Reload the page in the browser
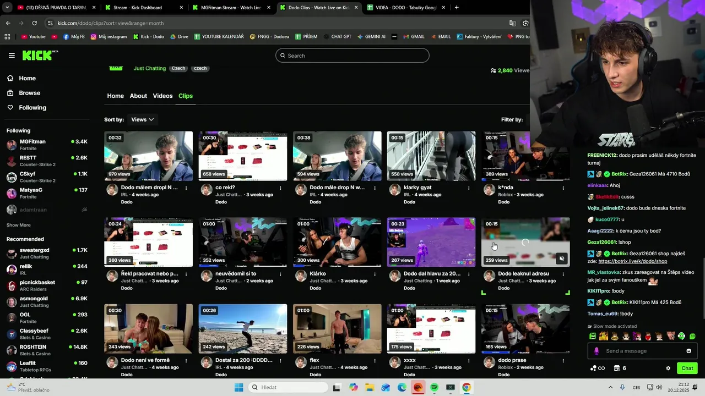The width and height of the screenshot is (705, 396). click(x=34, y=23)
